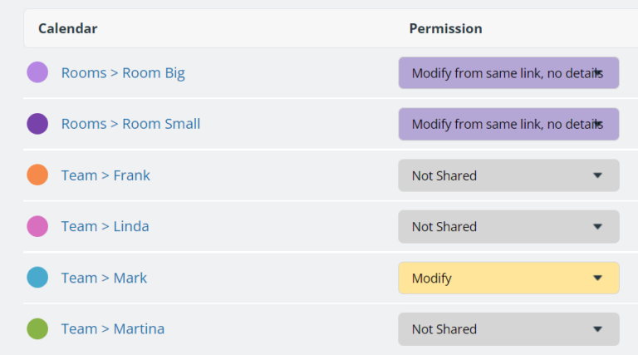Click the blue Mark calendar color circle
638x355 pixels.
click(37, 278)
